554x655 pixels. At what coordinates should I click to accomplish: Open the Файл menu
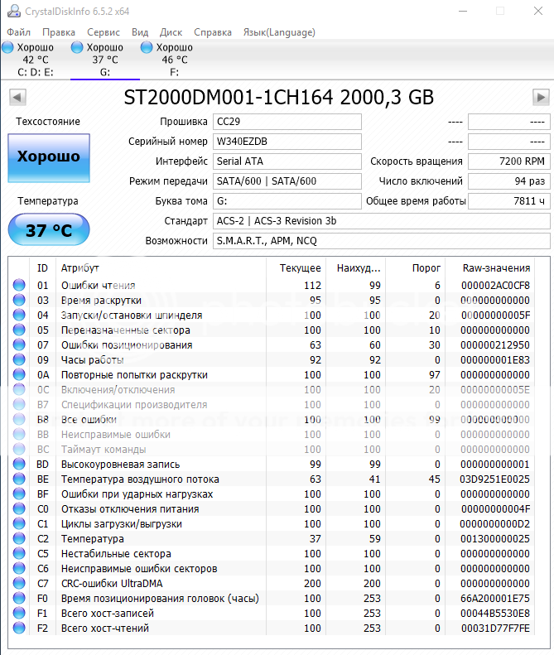(x=18, y=32)
